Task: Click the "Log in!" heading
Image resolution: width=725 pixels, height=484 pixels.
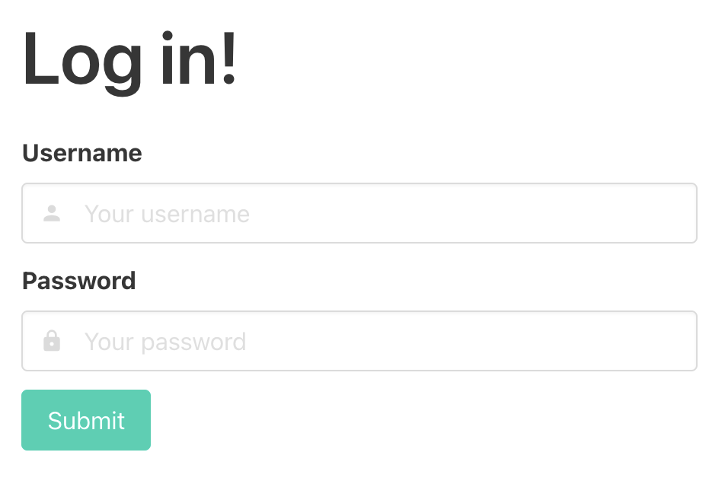Action: point(130,59)
